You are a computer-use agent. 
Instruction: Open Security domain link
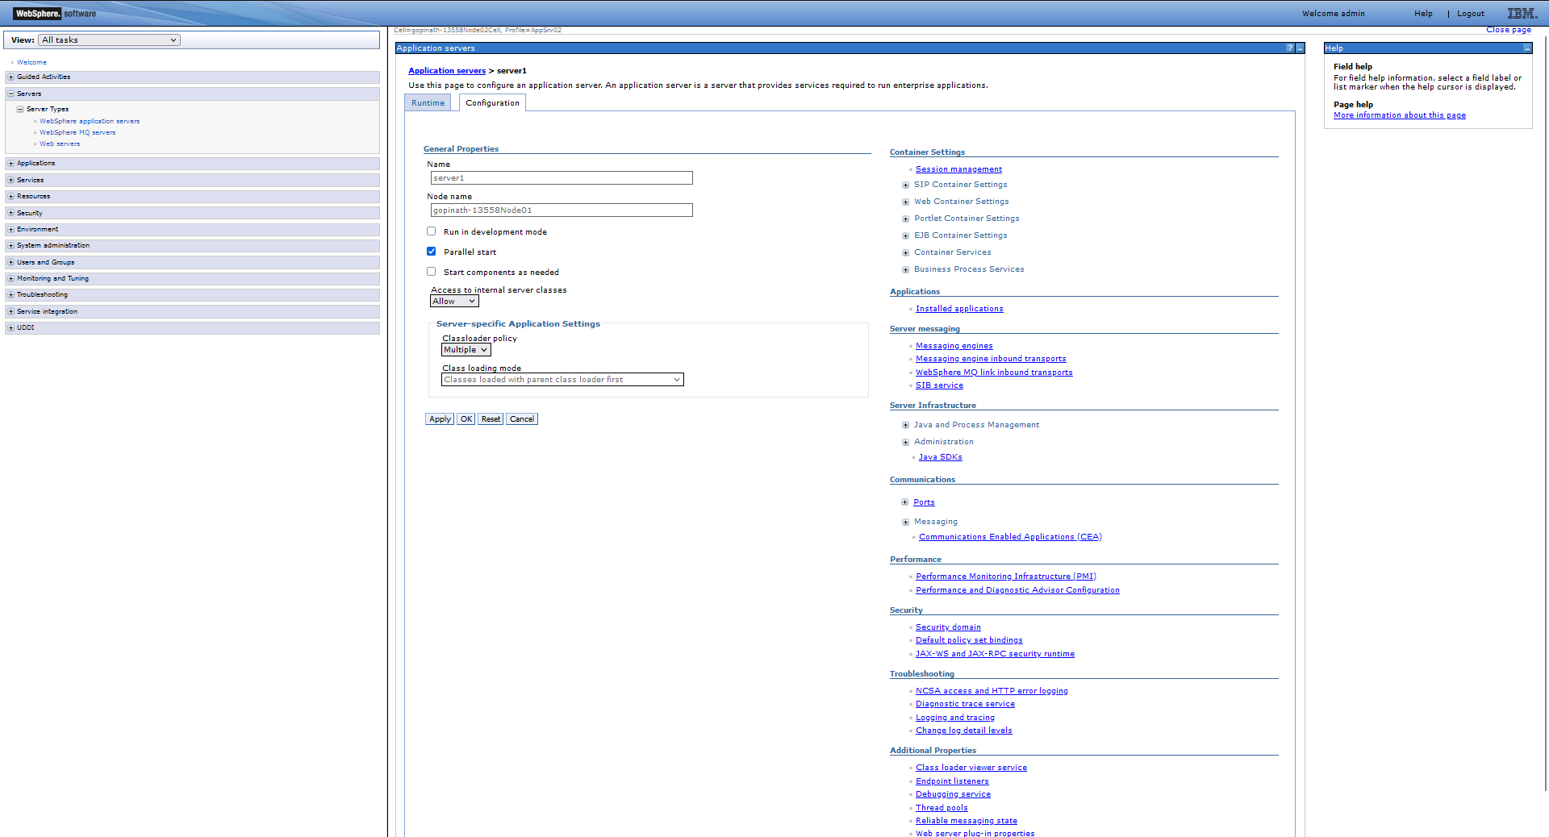948,627
